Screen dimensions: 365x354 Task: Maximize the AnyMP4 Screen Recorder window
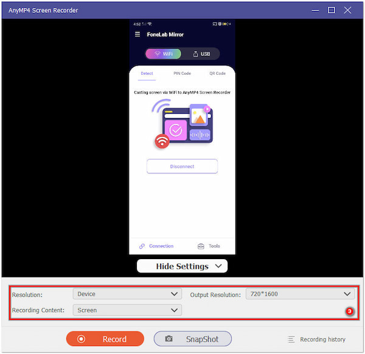[x=332, y=10]
